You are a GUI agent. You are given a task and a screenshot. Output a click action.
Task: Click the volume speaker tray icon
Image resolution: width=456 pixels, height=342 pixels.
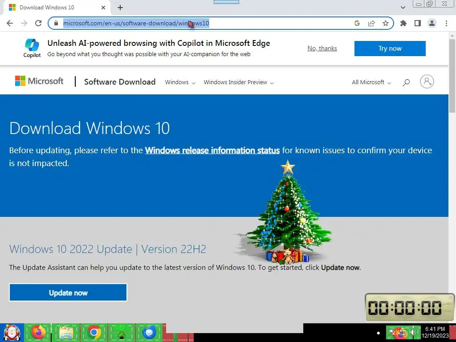point(413,332)
